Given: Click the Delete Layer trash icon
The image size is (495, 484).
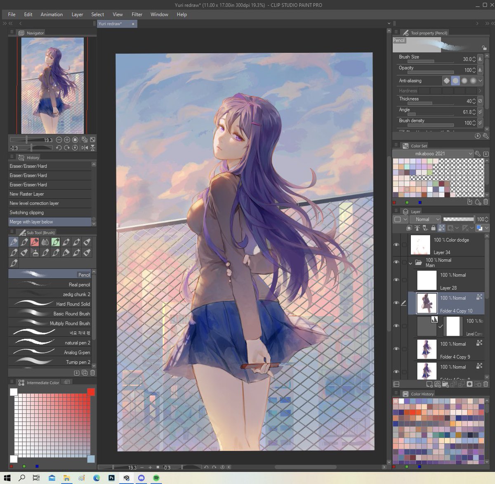Looking at the screenshot, I should (x=486, y=384).
